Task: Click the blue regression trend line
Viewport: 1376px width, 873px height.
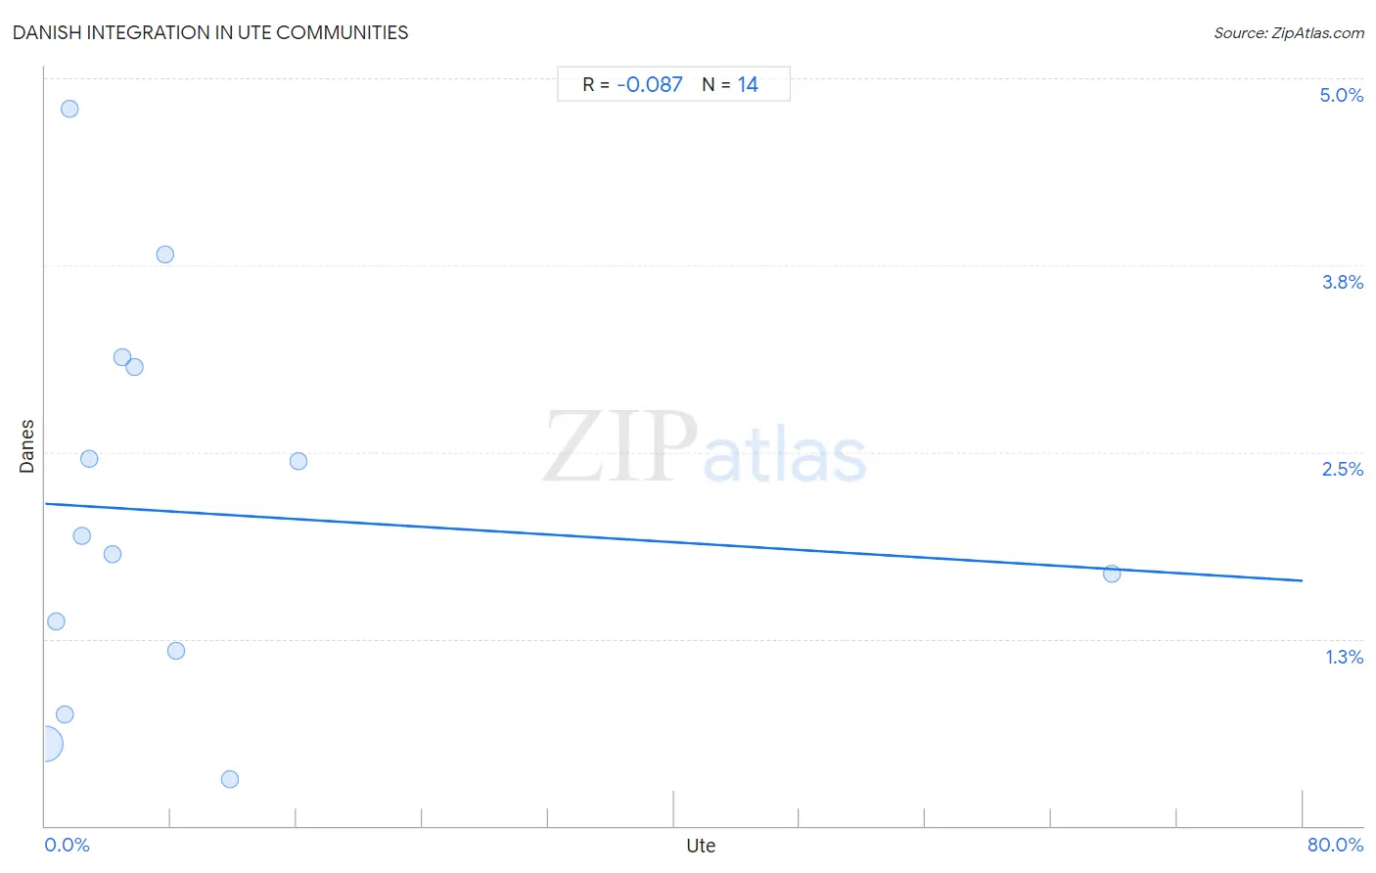Action: pyautogui.click(x=673, y=541)
